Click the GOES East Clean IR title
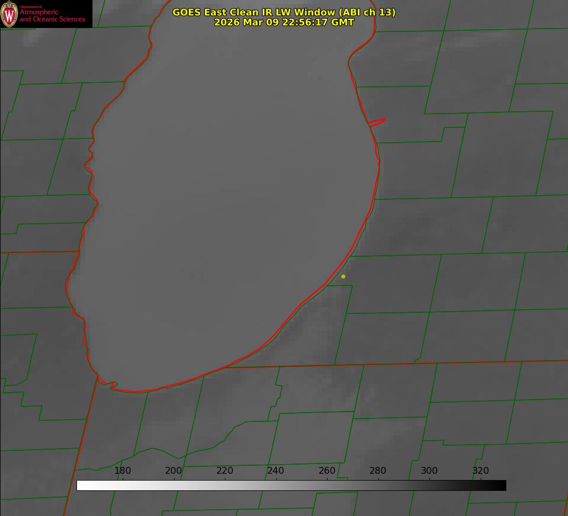Image resolution: width=568 pixels, height=516 pixels. click(284, 12)
